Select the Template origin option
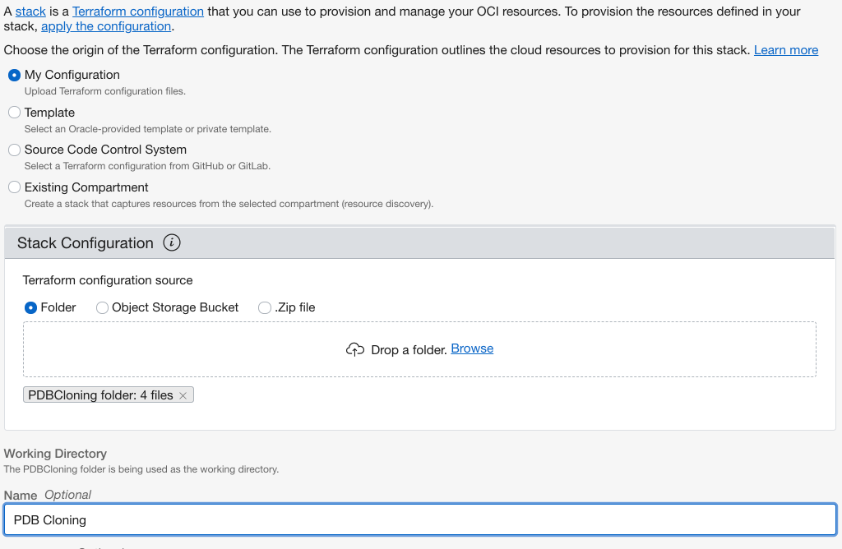The image size is (842, 549). coord(15,112)
